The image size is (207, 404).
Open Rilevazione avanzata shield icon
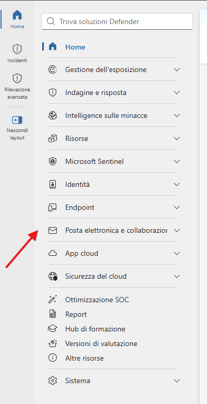click(17, 78)
